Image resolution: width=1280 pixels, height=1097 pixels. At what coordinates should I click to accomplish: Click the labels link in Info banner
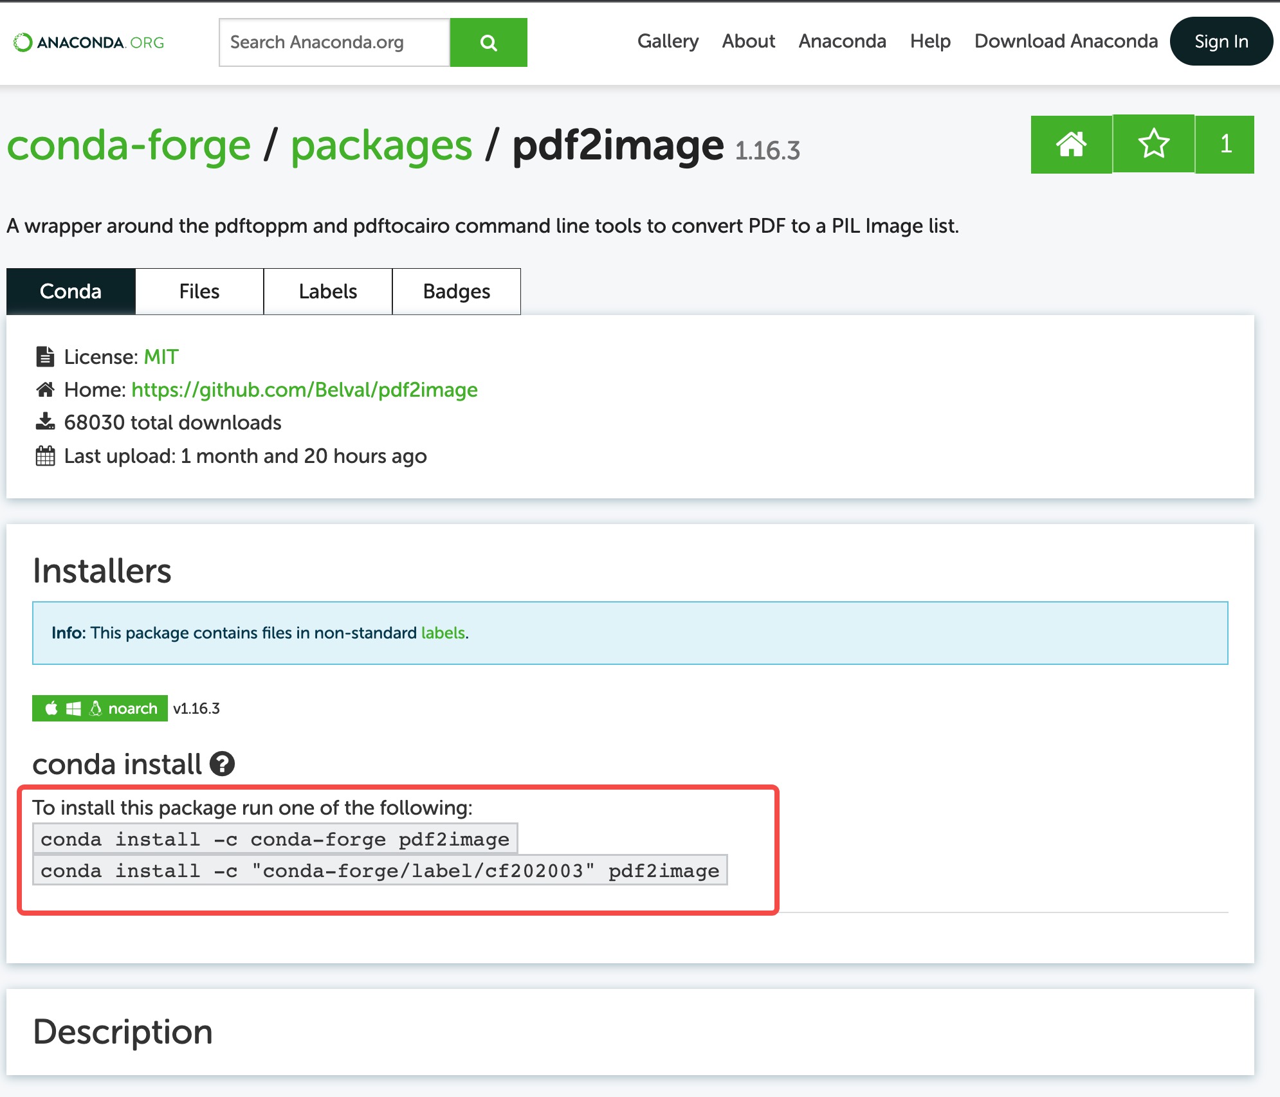(443, 633)
